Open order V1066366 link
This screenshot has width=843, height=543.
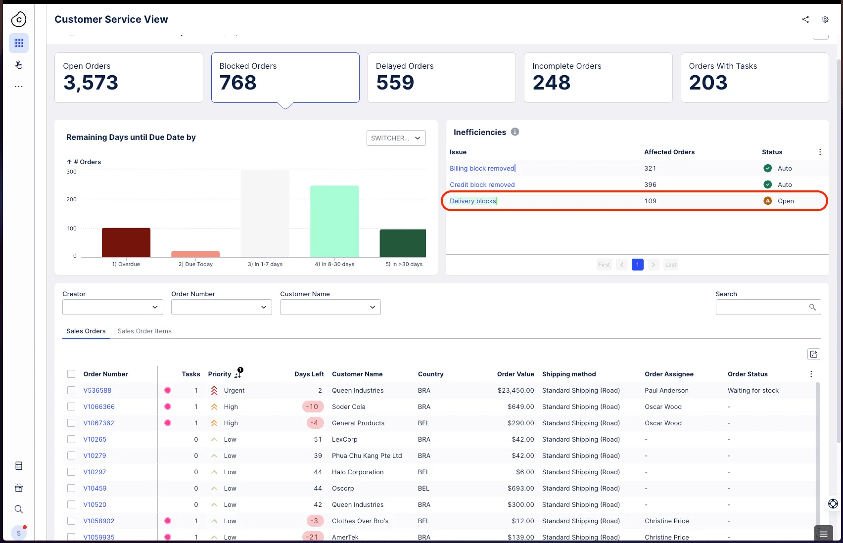coord(99,407)
